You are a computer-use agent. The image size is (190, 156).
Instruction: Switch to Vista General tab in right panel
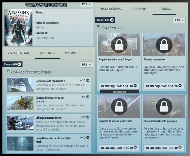(111, 9)
